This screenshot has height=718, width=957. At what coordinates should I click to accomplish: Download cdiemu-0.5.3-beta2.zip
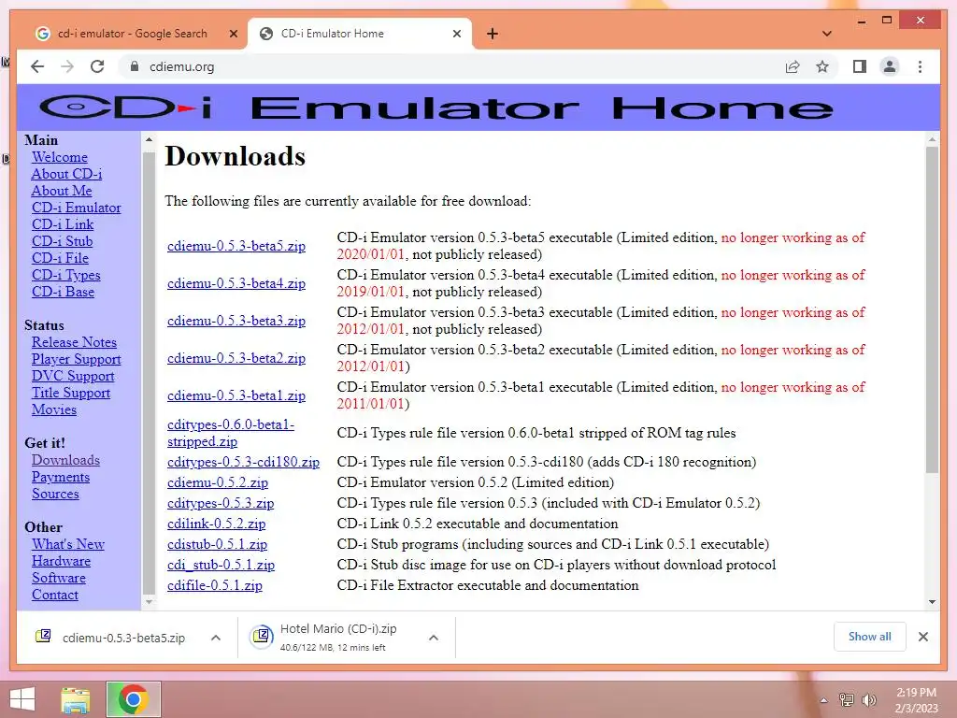point(236,358)
